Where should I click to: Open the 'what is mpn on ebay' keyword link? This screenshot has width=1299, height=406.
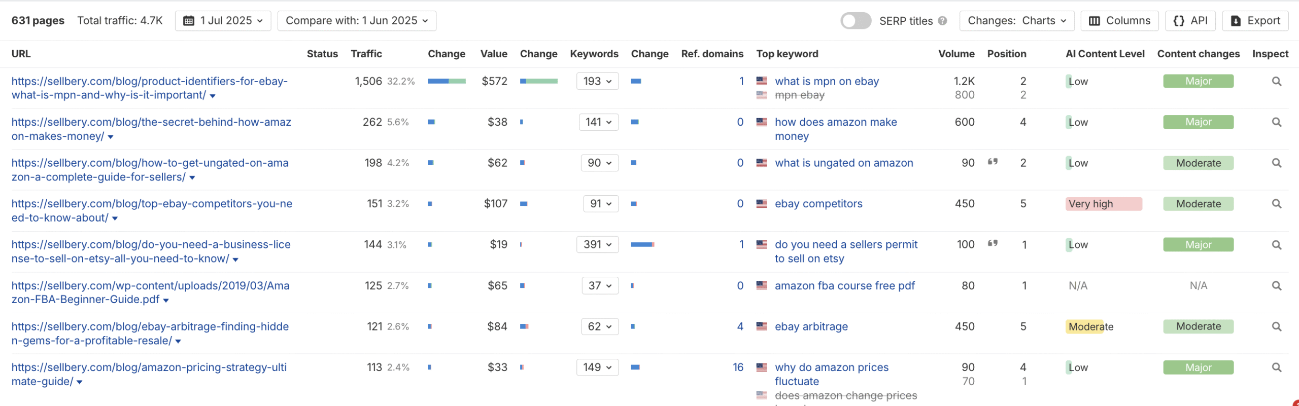click(827, 82)
